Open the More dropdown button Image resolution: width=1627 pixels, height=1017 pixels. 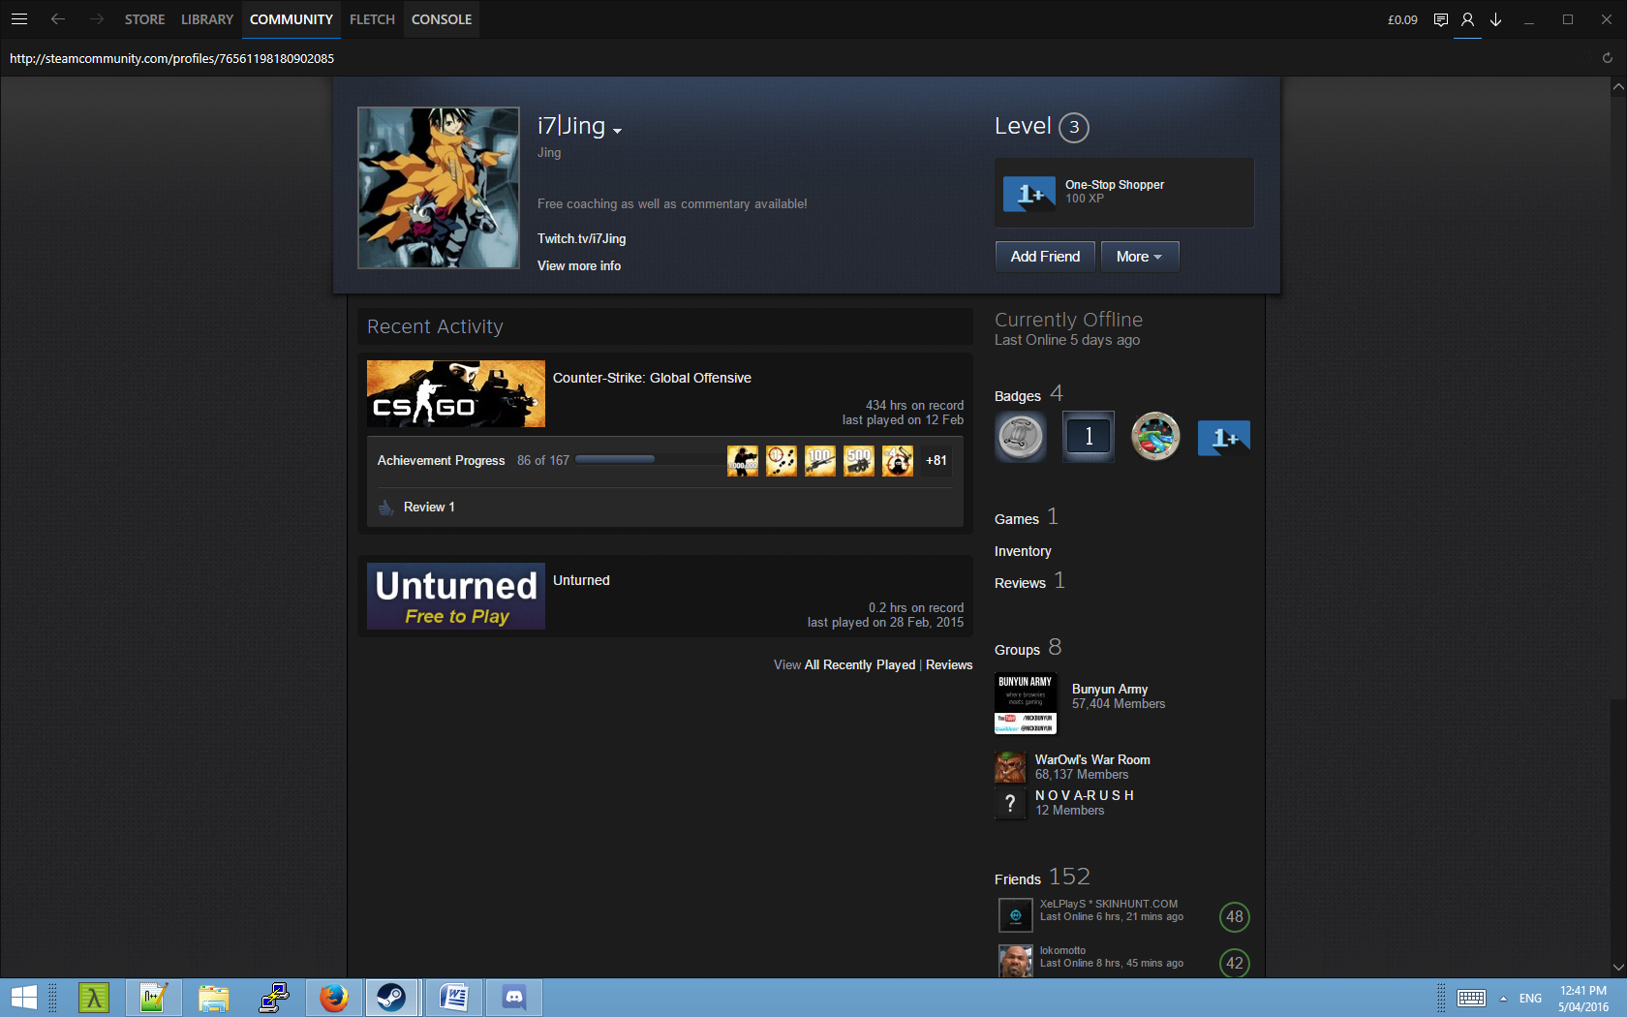[x=1139, y=257]
